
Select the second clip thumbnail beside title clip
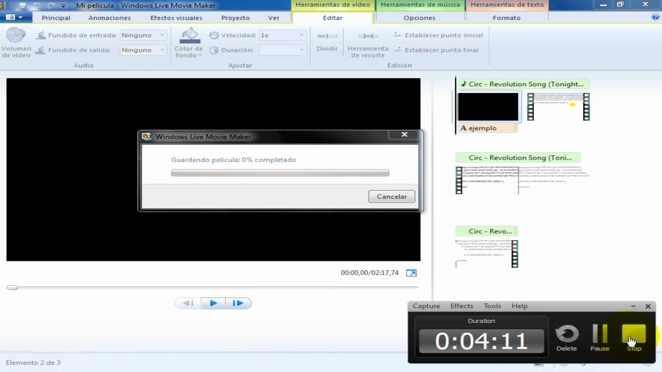click(x=558, y=106)
